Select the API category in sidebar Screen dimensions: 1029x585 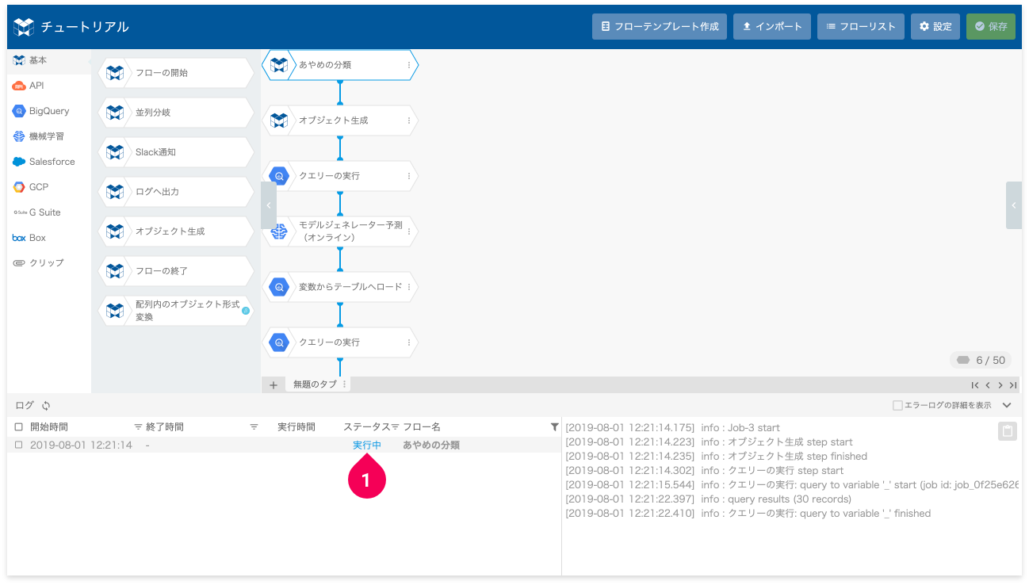click(49, 86)
